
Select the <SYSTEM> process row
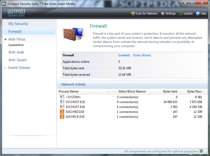131,97
